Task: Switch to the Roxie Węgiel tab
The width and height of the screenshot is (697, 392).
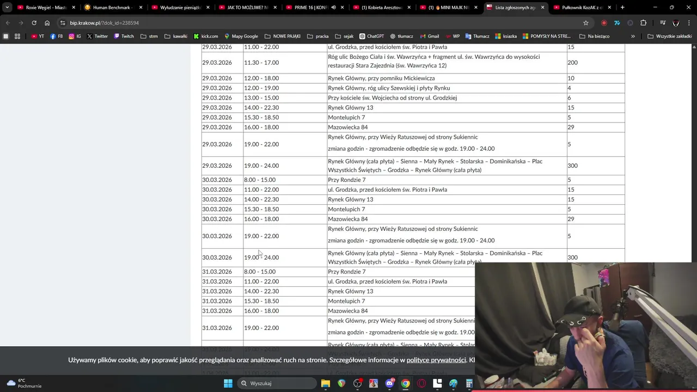Action: tap(46, 8)
